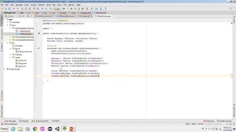Toggle the Structure side panel tab

(x=1, y=34)
